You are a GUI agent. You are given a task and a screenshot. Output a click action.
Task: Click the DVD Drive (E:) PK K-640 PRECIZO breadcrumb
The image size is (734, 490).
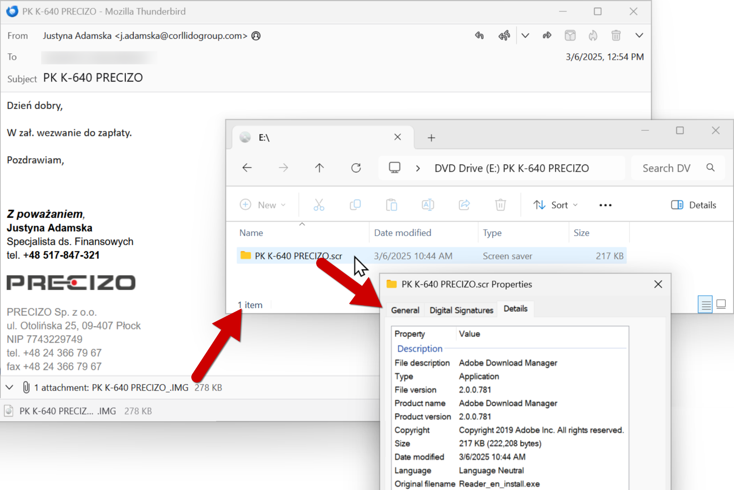point(512,168)
